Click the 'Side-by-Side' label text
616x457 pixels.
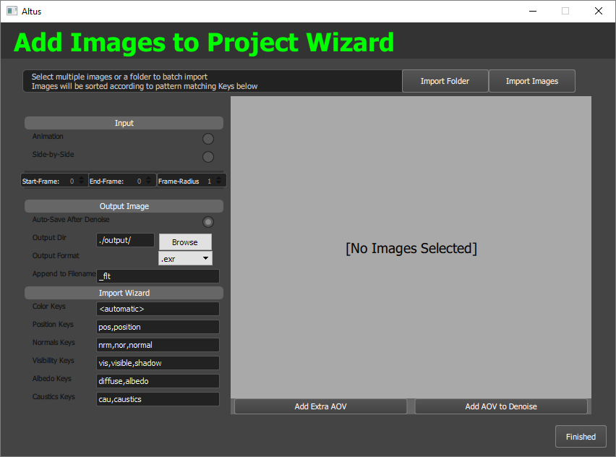(53, 155)
